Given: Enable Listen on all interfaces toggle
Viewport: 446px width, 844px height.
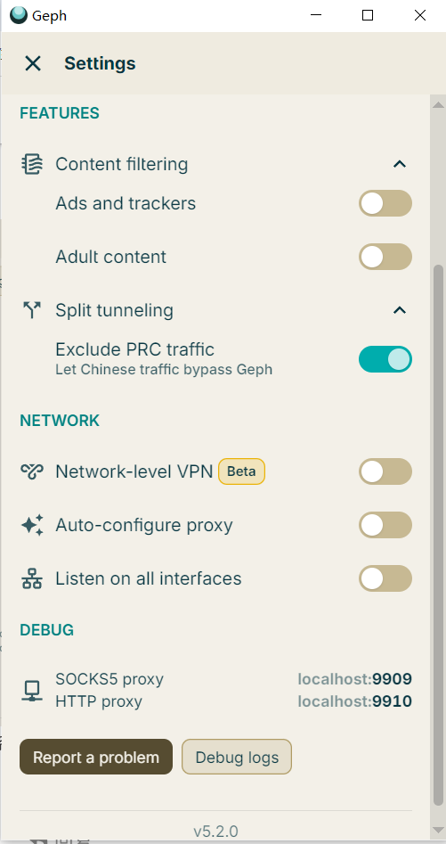Looking at the screenshot, I should pyautogui.click(x=385, y=578).
